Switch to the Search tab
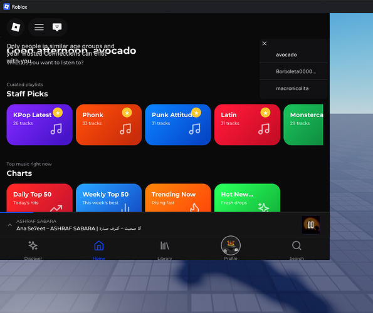This screenshot has height=313, width=373. (x=297, y=250)
